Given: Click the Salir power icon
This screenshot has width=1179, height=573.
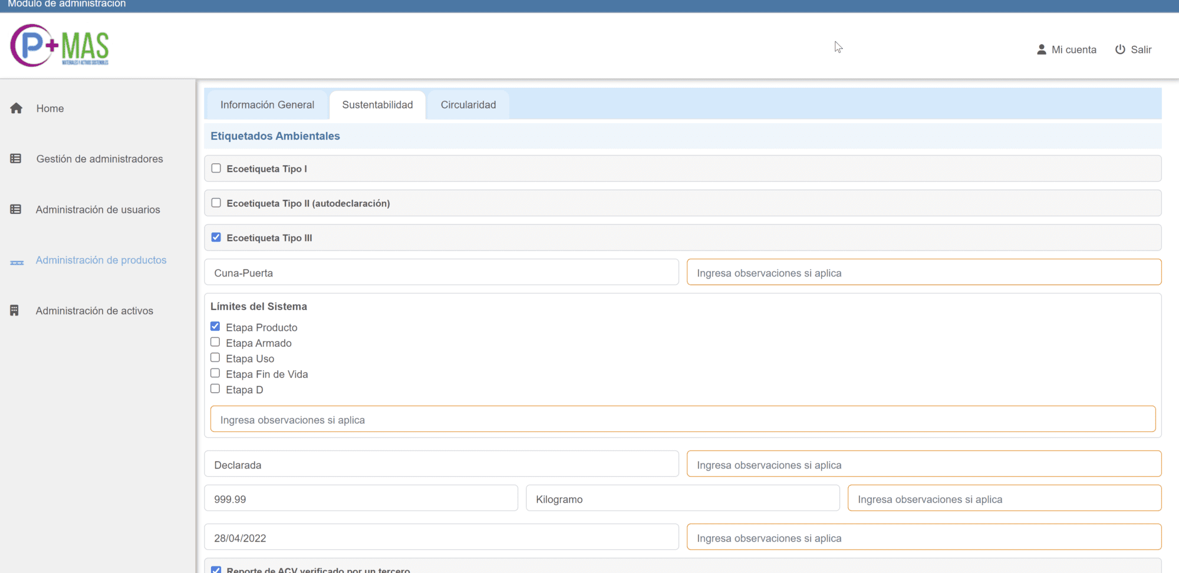Looking at the screenshot, I should [1120, 50].
